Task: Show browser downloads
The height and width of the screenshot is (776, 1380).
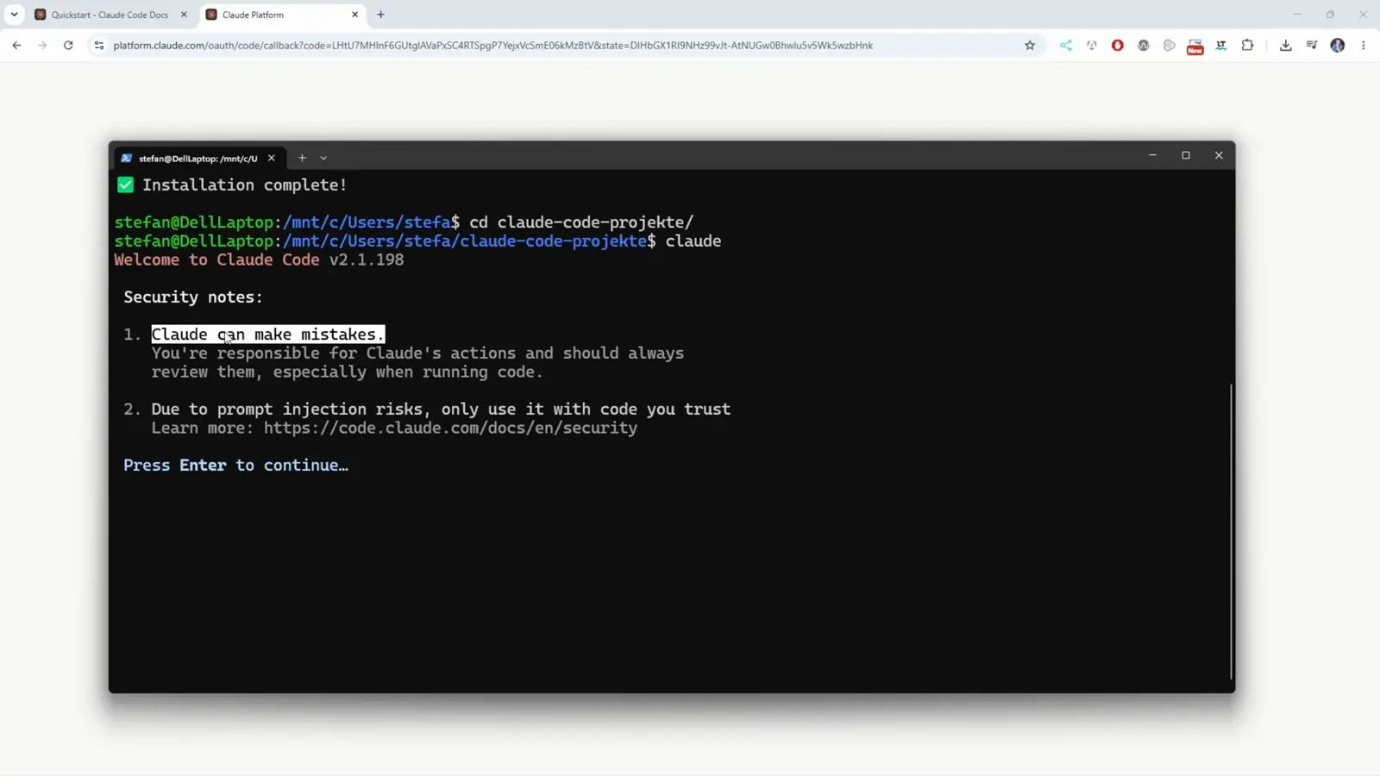Action: [1286, 46]
